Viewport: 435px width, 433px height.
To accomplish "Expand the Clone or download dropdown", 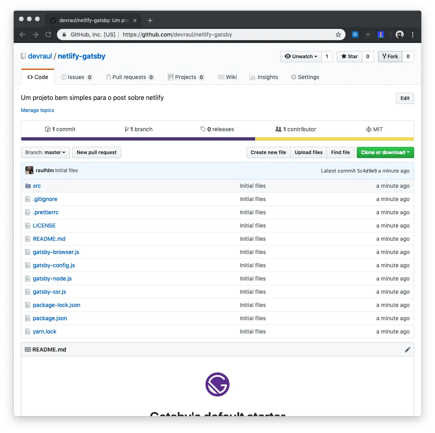I will (x=385, y=152).
